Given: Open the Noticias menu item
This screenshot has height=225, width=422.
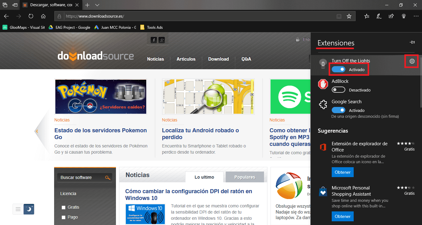Looking at the screenshot, I should (x=156, y=59).
